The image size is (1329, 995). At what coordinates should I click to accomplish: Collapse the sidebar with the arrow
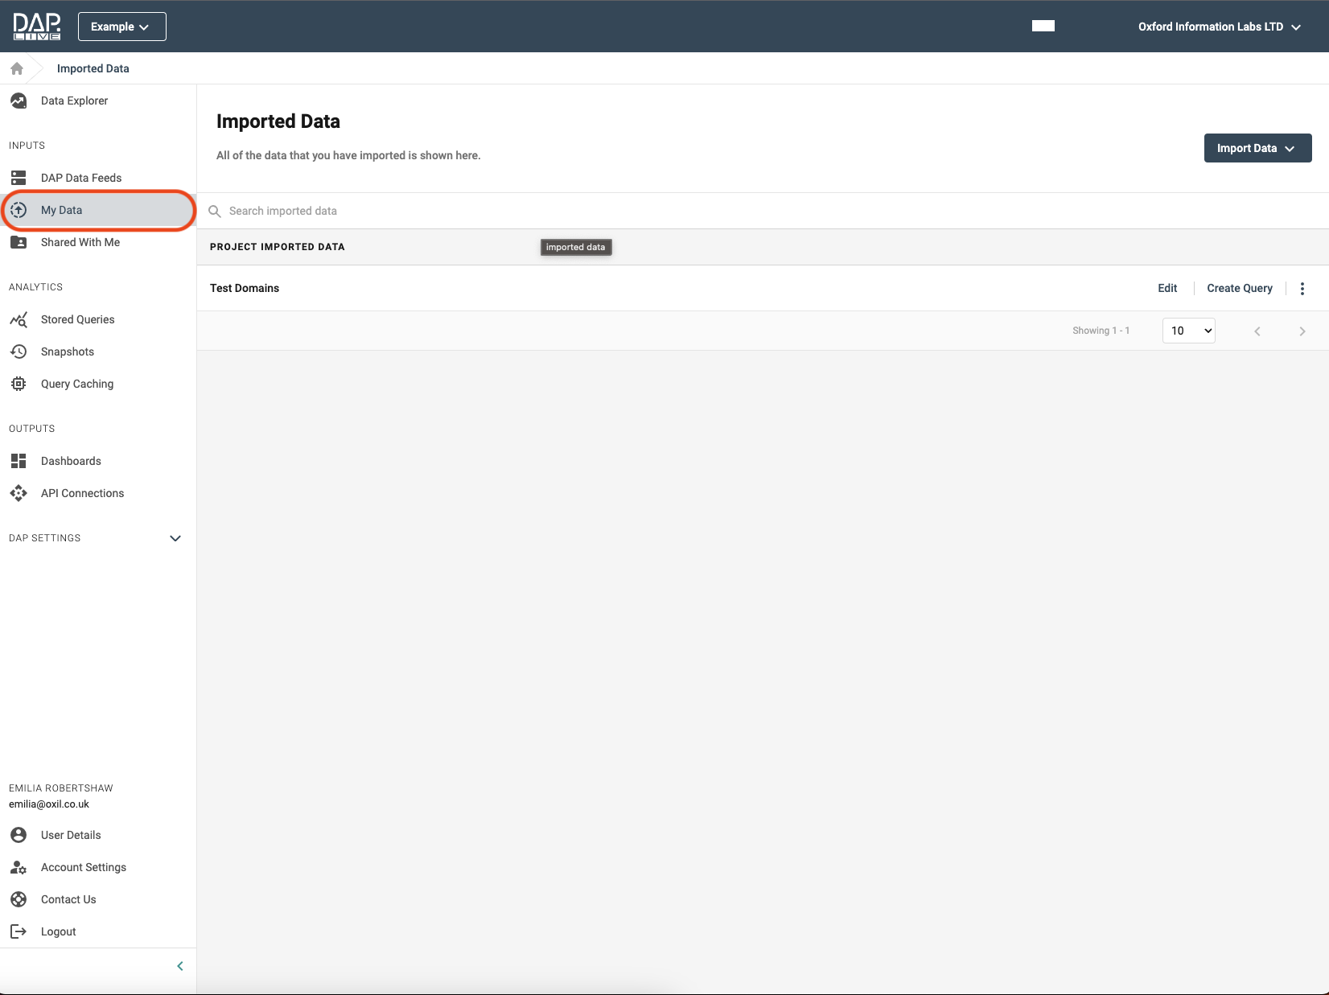[180, 966]
